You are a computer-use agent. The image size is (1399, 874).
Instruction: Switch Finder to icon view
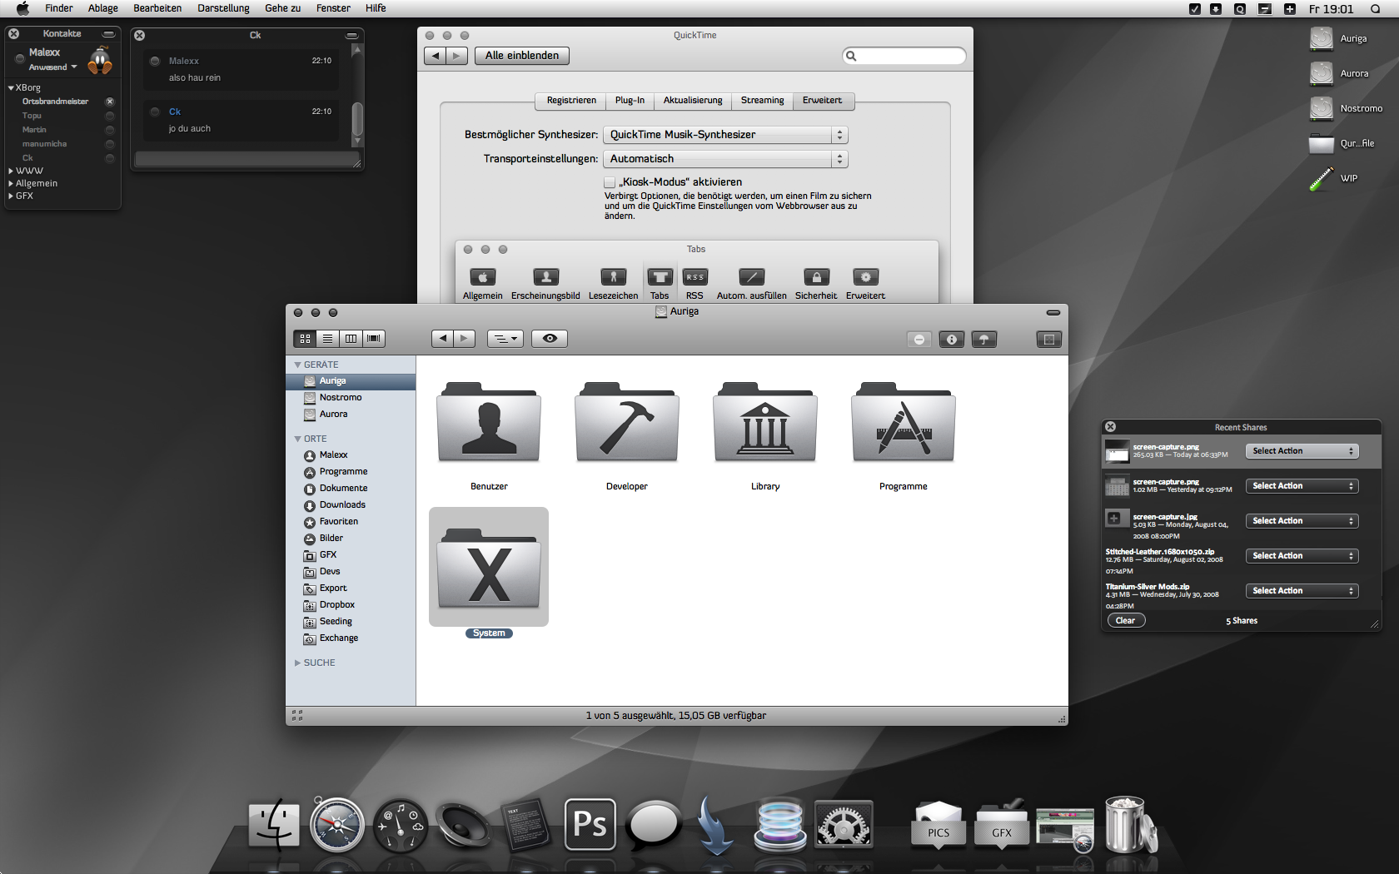point(305,339)
